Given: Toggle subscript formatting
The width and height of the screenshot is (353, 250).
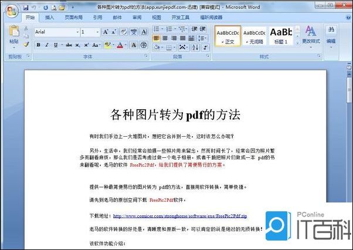Looking at the screenshot, I should click(77, 45).
